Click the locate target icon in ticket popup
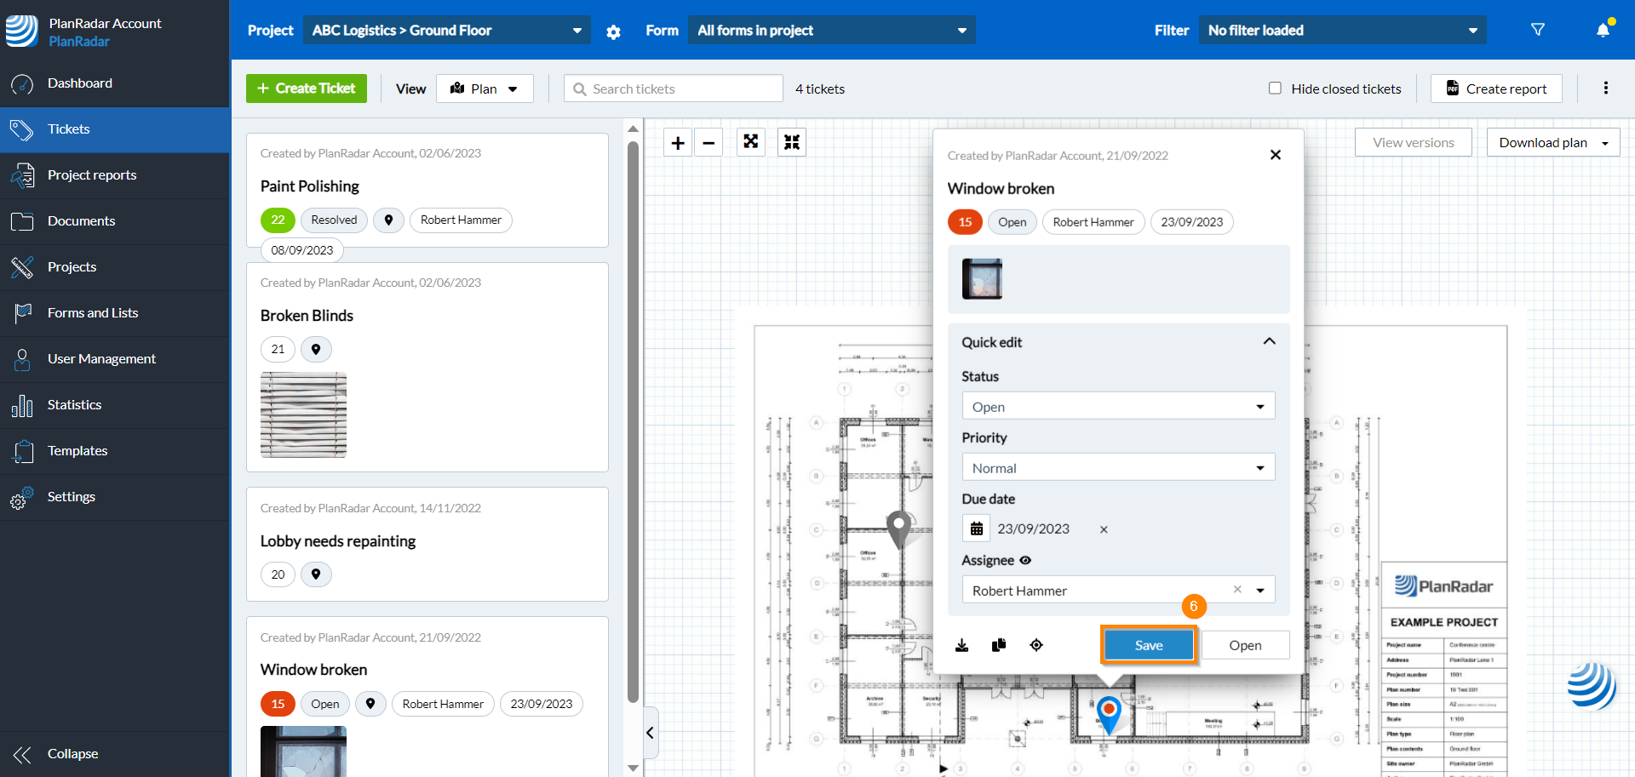Viewport: 1635px width, 777px height. 1036,645
